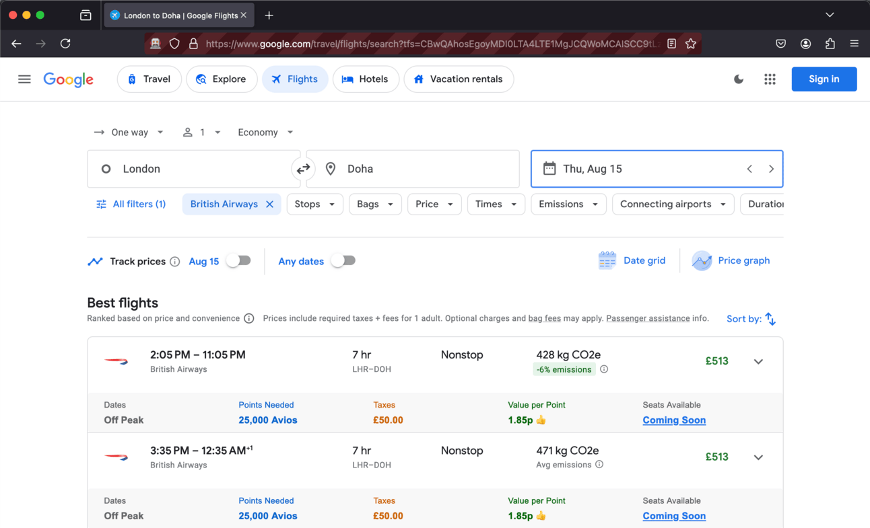Open the Duration filter chip
The width and height of the screenshot is (870, 528).
tap(762, 204)
